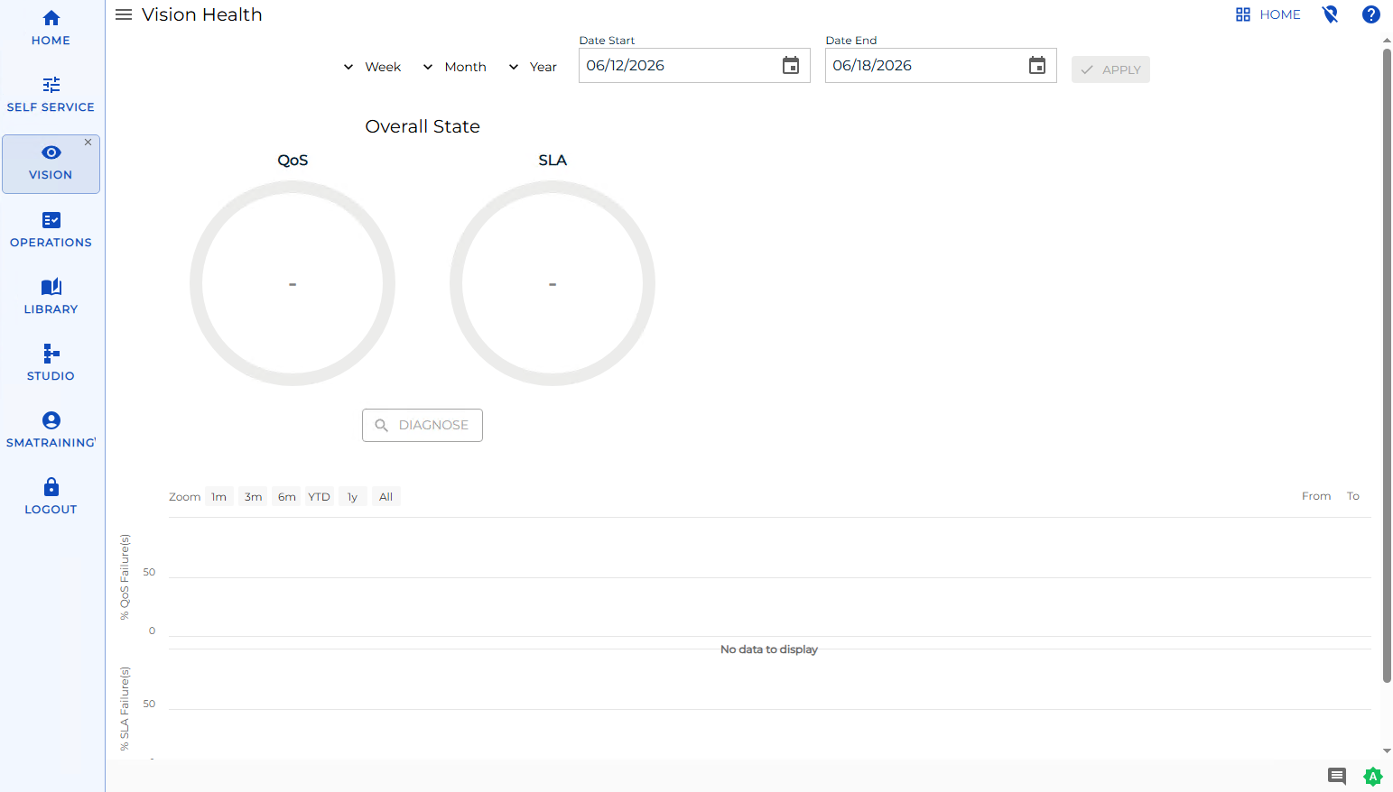Click the chart To date label

[x=1353, y=496]
